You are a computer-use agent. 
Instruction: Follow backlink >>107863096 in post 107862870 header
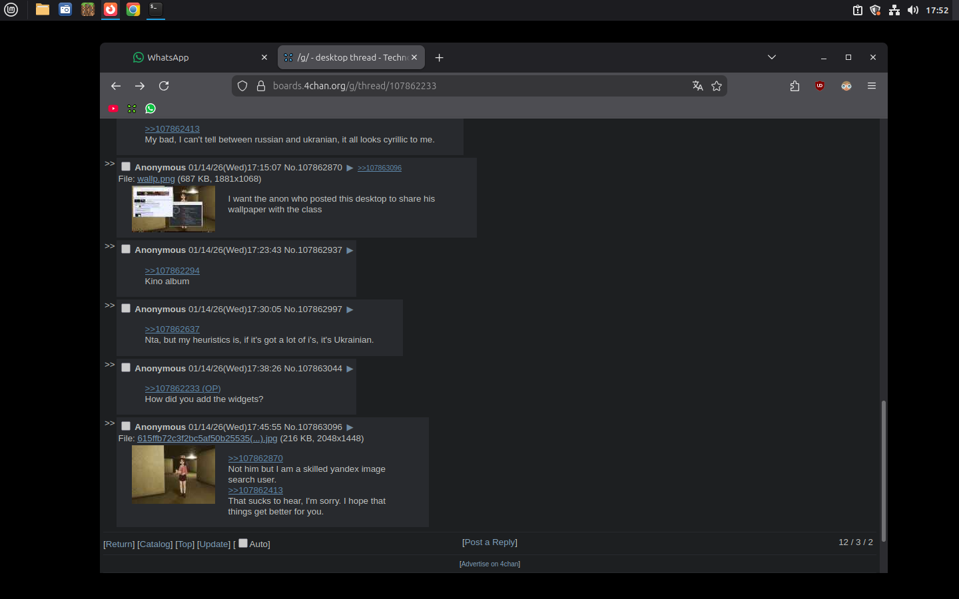coord(380,168)
